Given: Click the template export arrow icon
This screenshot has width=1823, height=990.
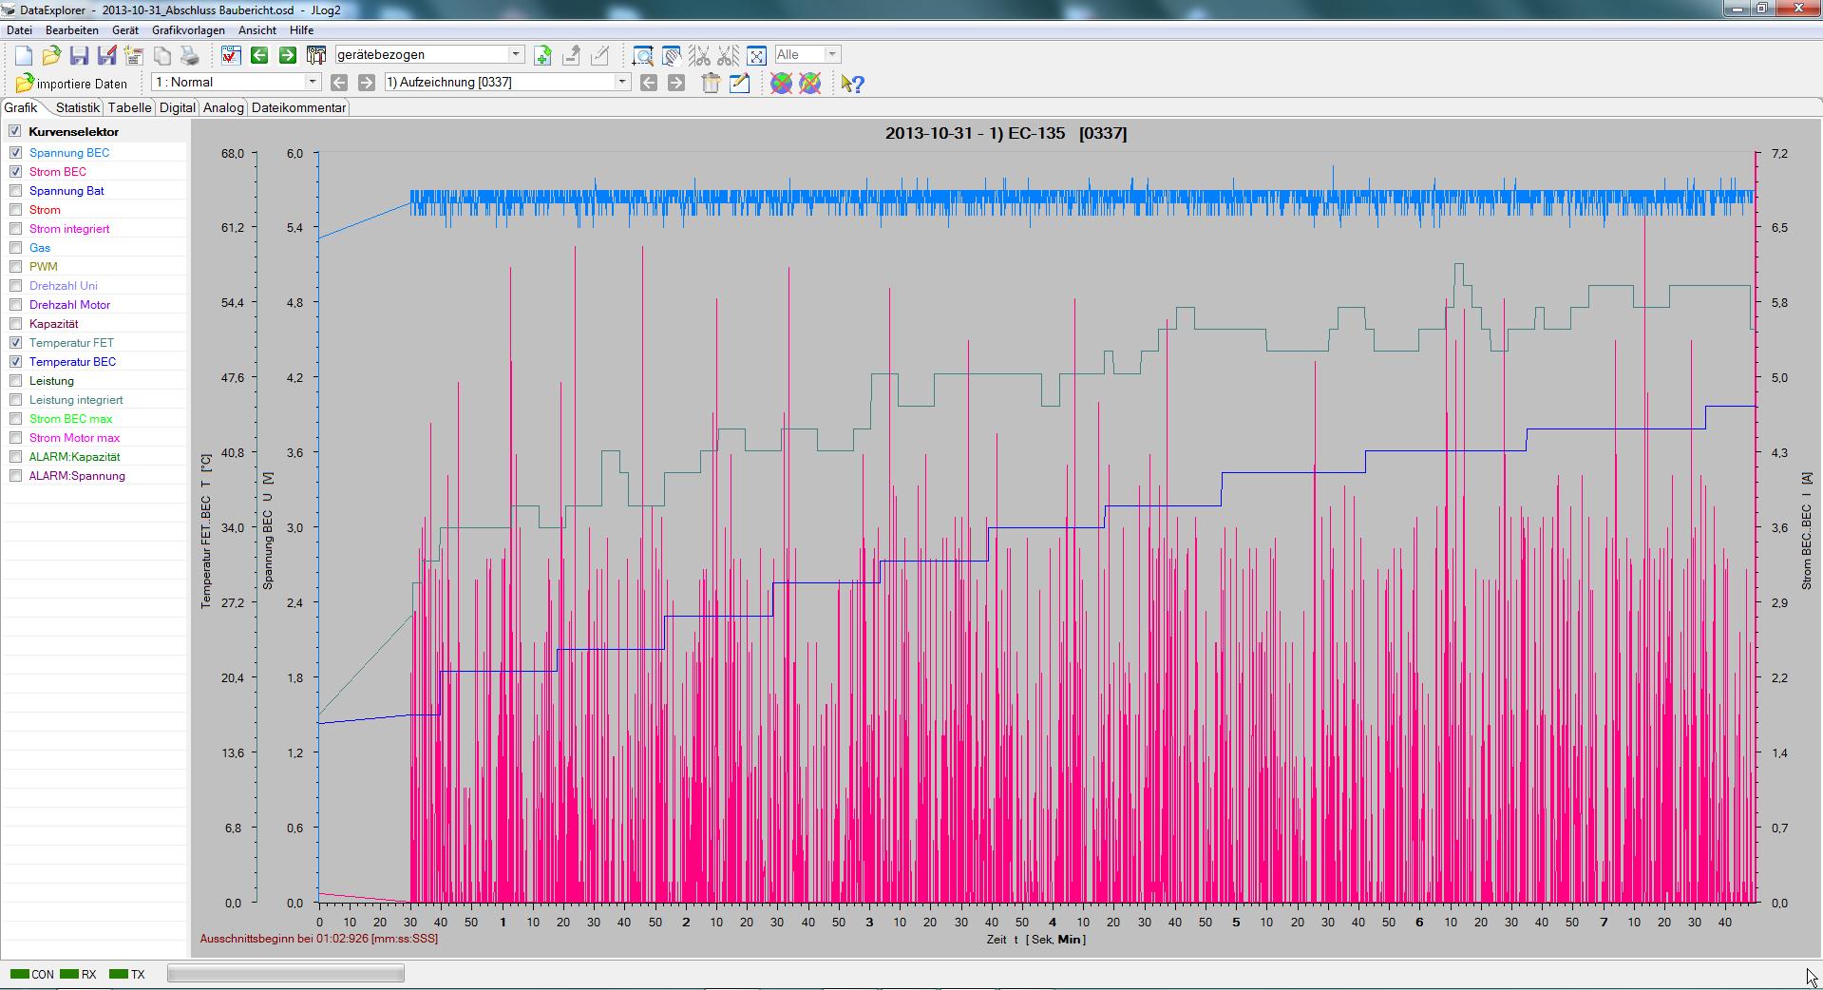Looking at the screenshot, I should (x=571, y=55).
